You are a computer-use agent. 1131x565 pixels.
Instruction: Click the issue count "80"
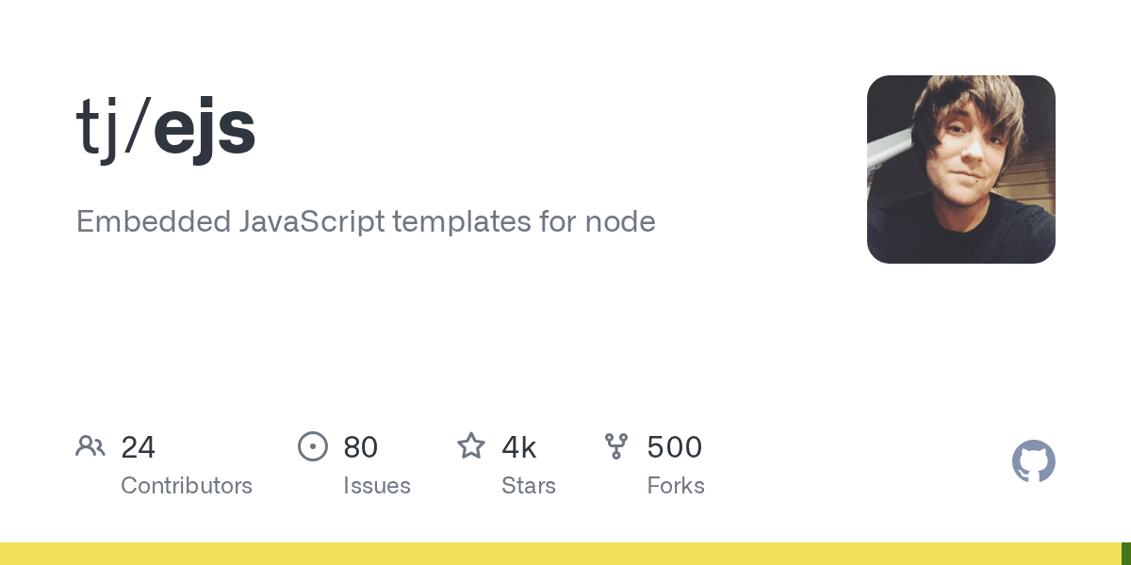tap(361, 447)
